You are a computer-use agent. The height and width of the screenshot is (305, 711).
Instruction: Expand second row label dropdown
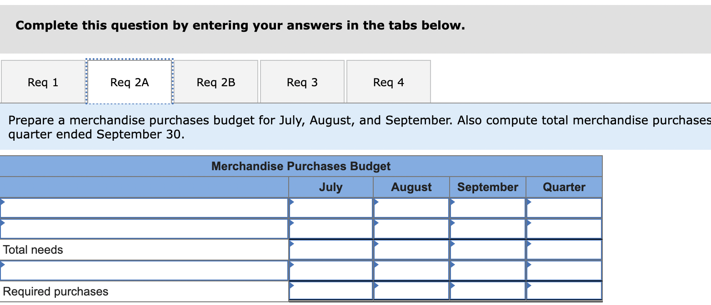pos(144,229)
